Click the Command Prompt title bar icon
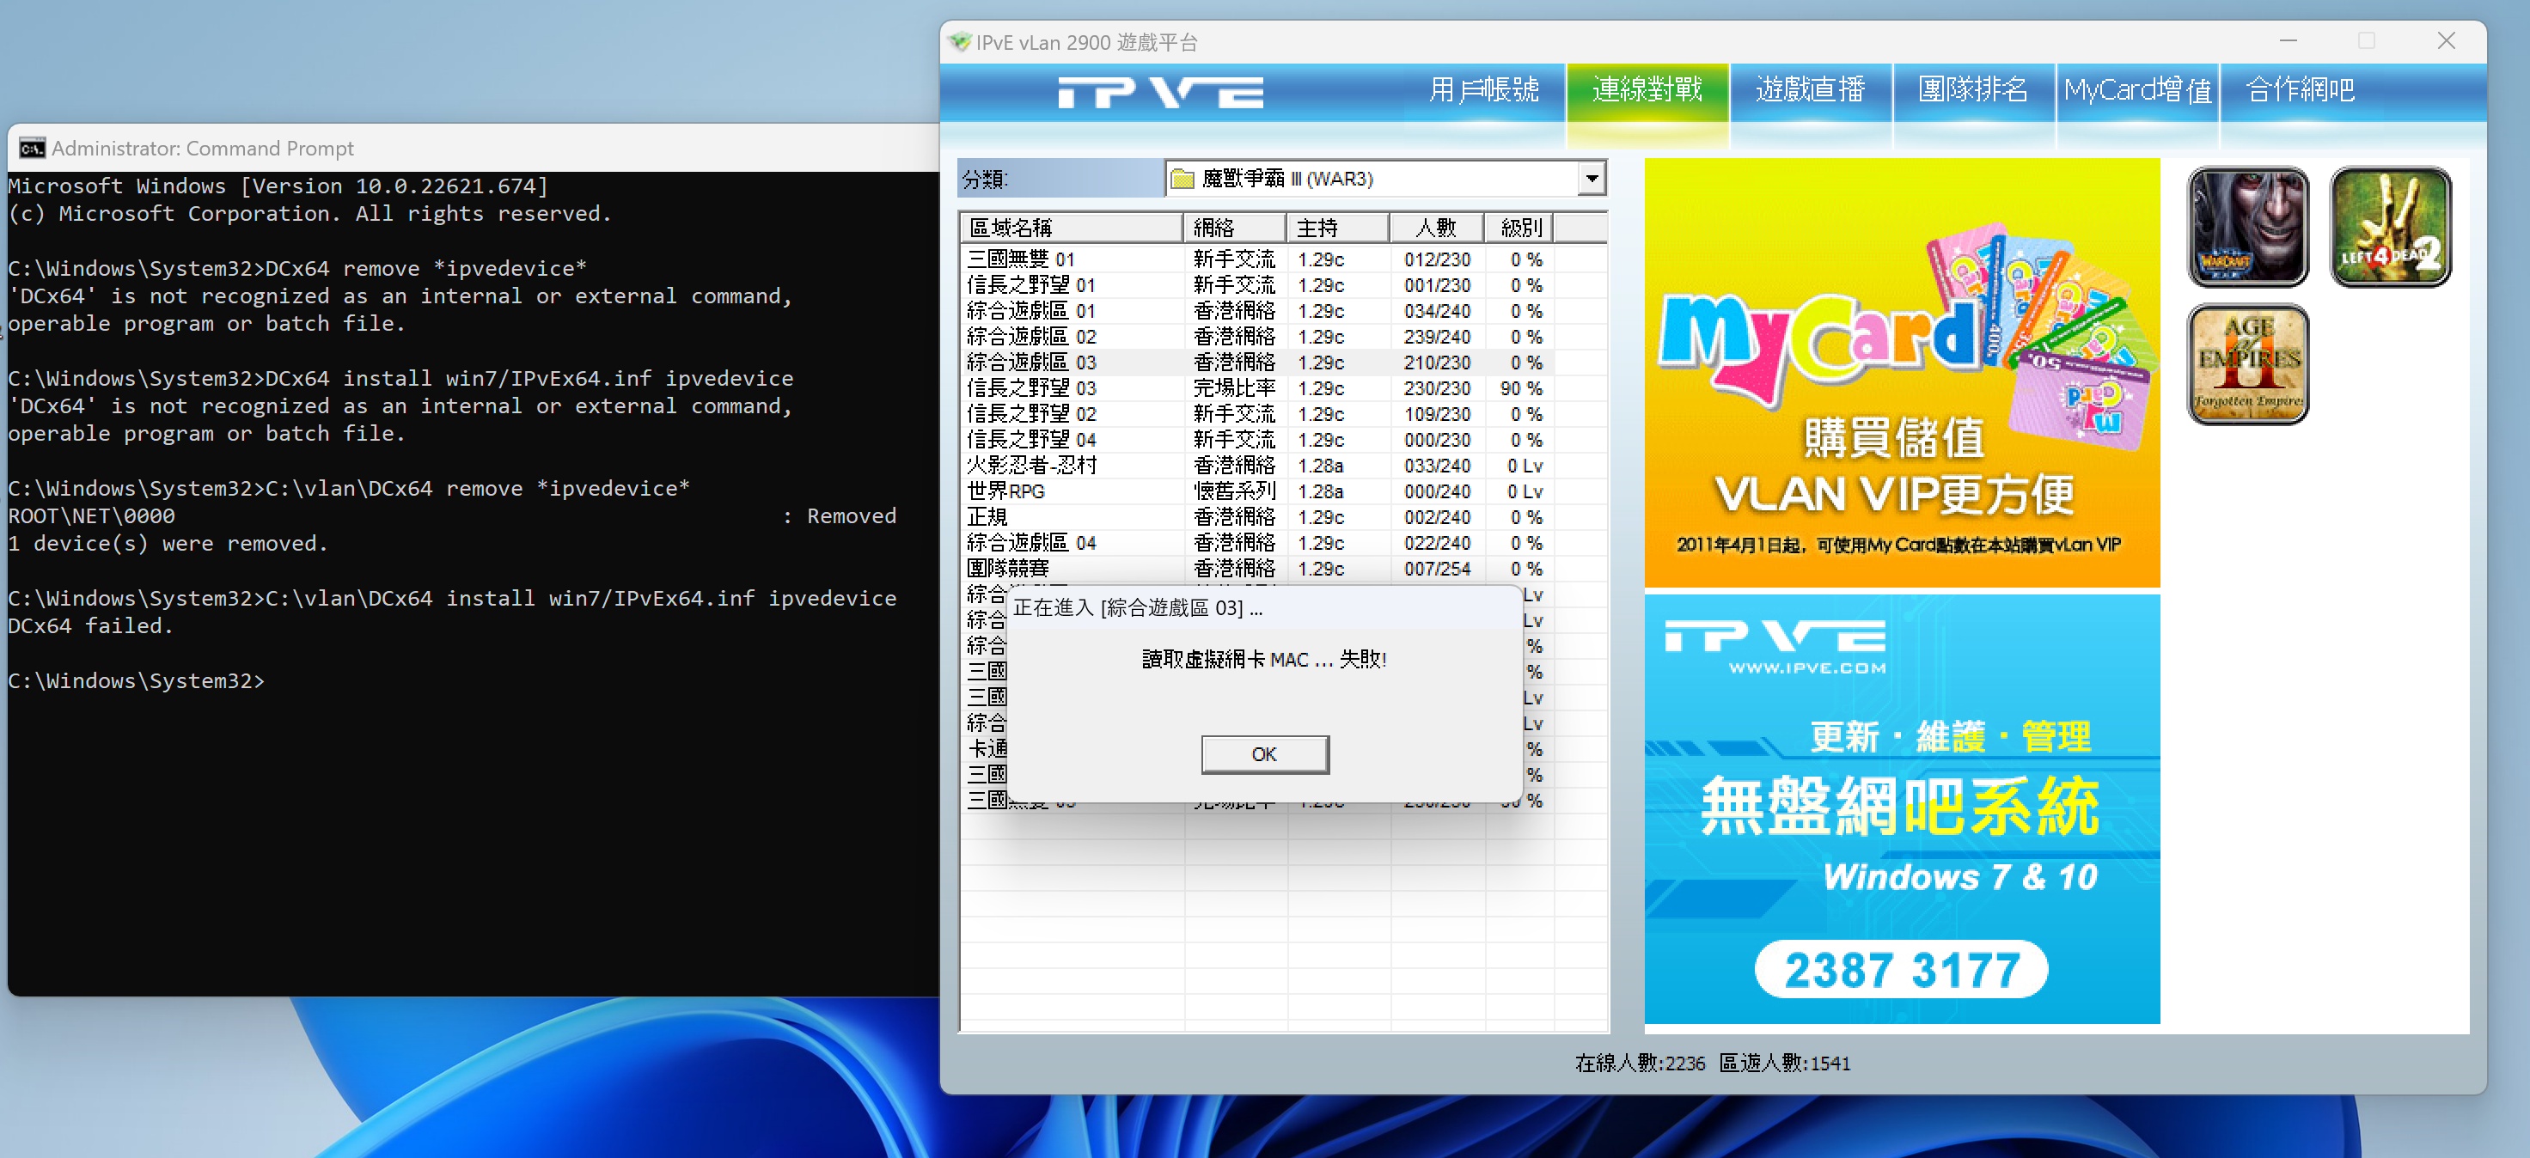Image resolution: width=2530 pixels, height=1158 pixels. [x=32, y=148]
